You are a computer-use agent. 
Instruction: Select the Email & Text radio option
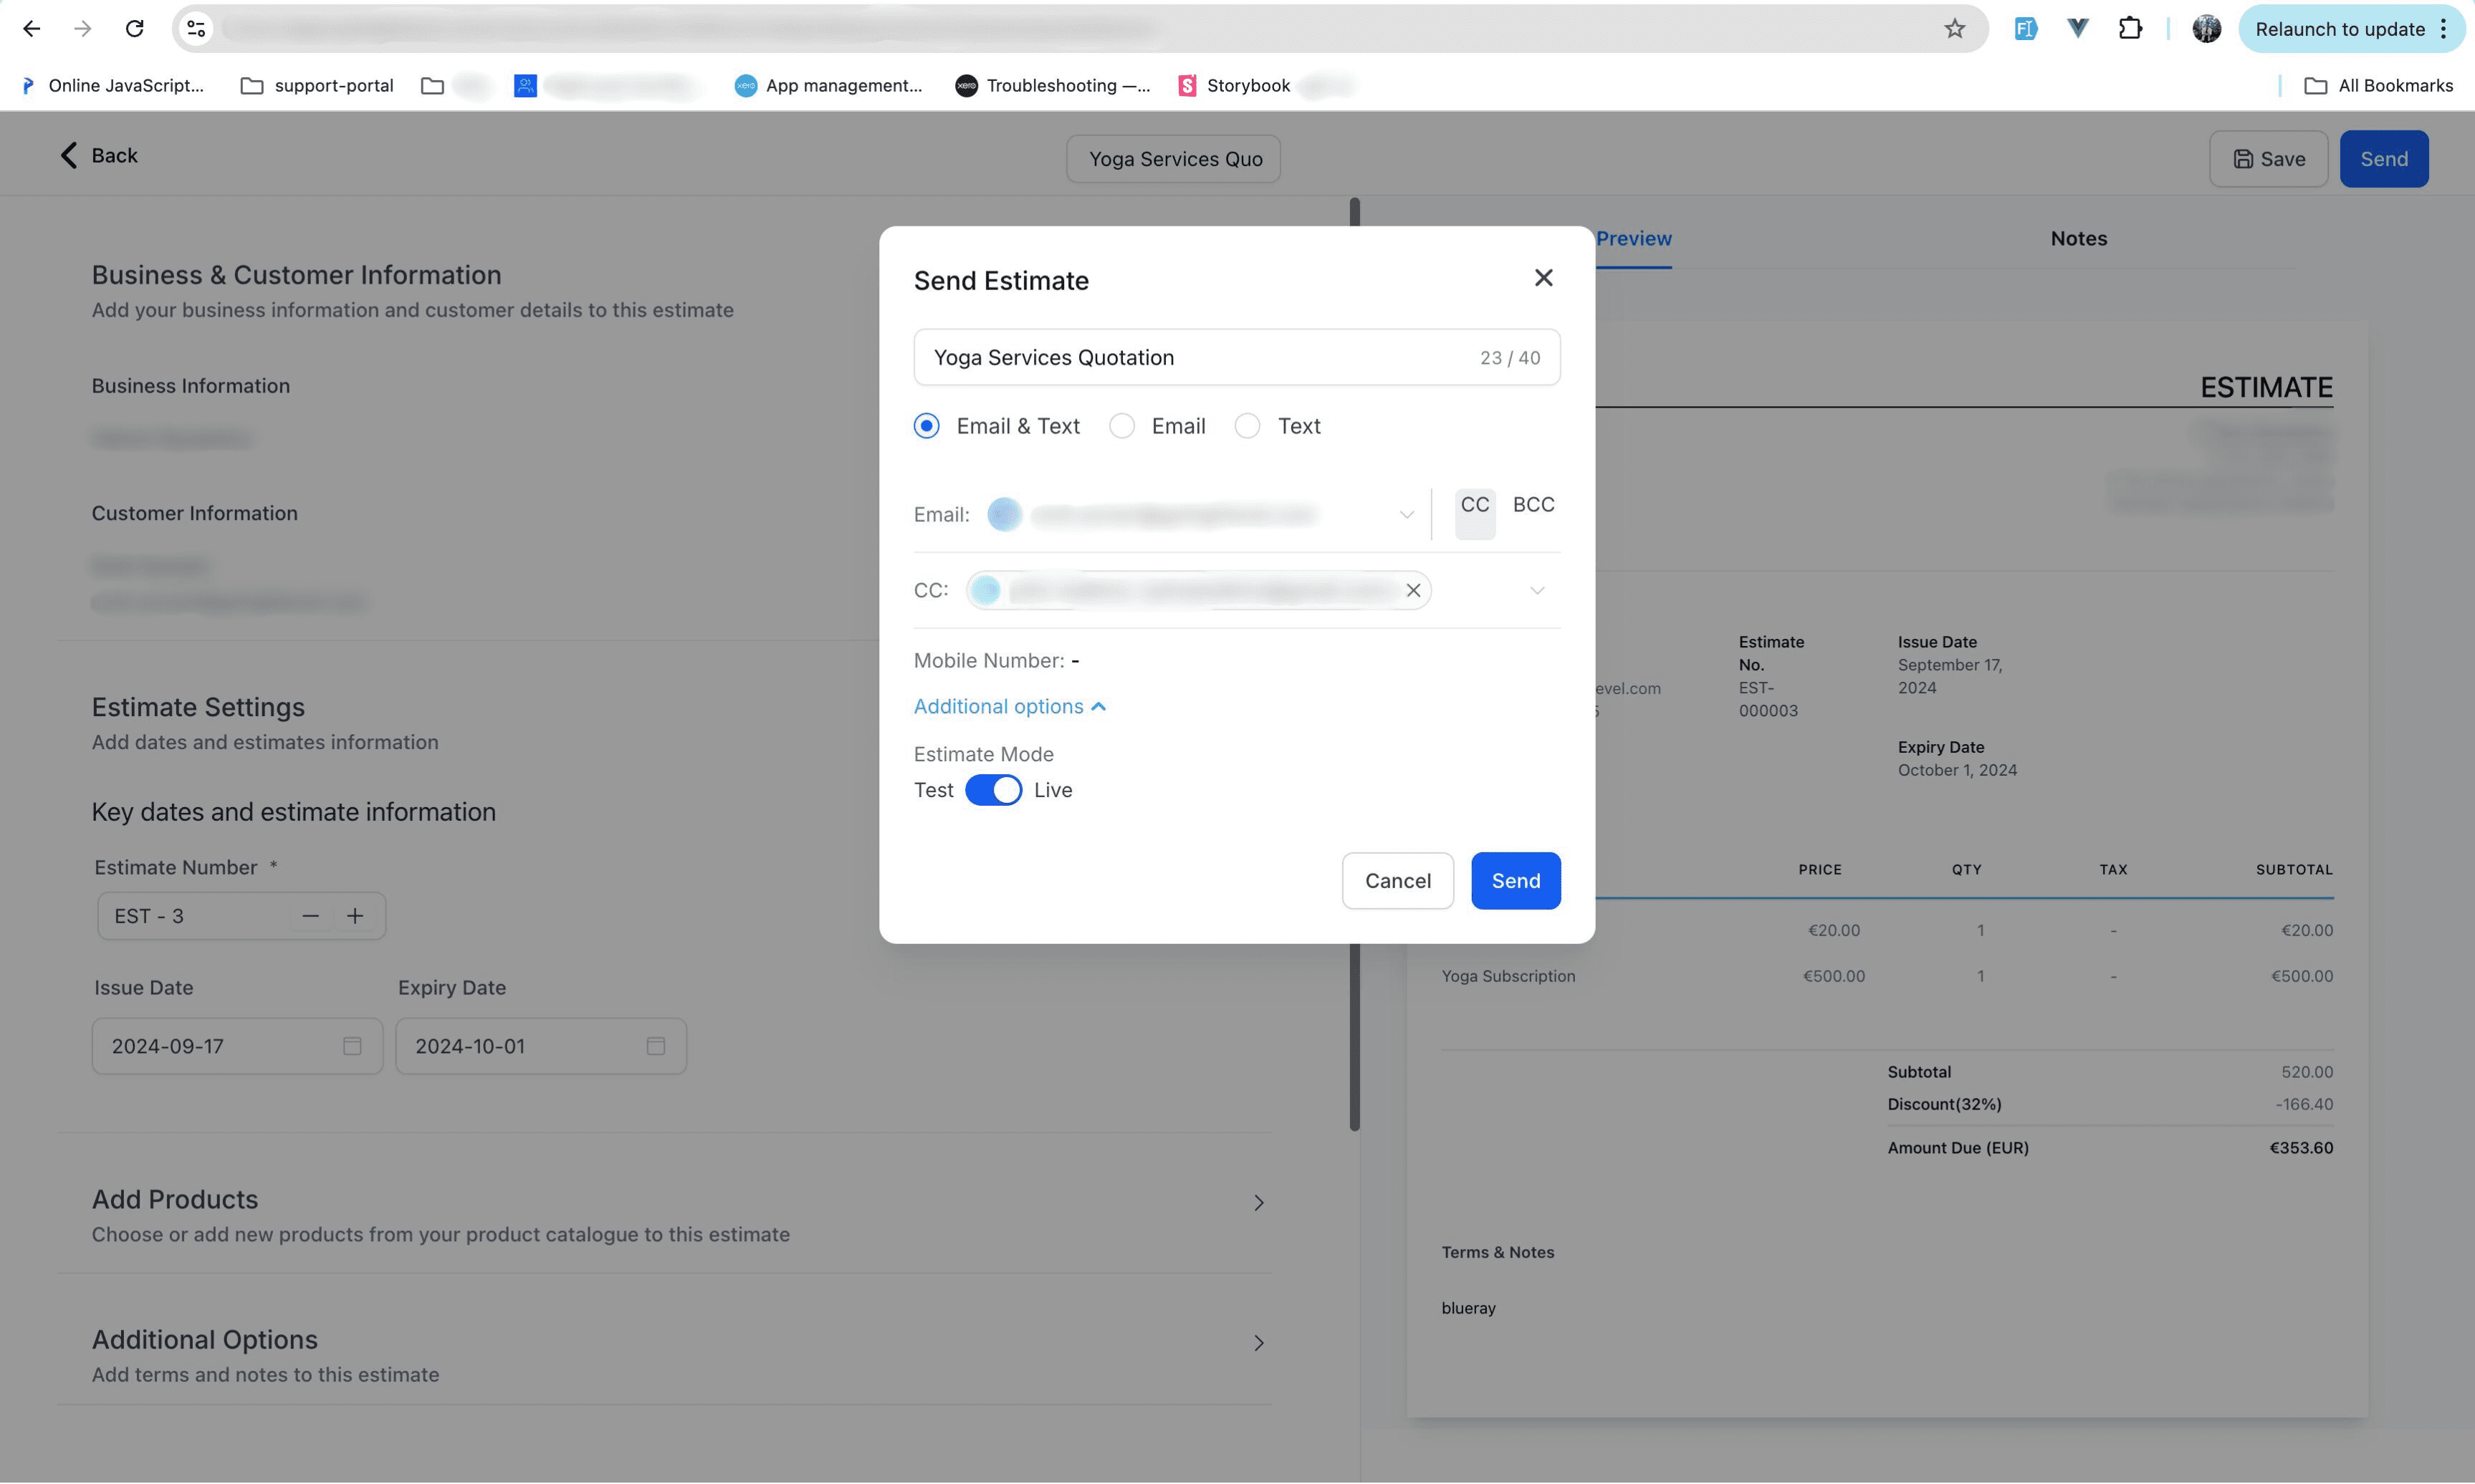(927, 426)
